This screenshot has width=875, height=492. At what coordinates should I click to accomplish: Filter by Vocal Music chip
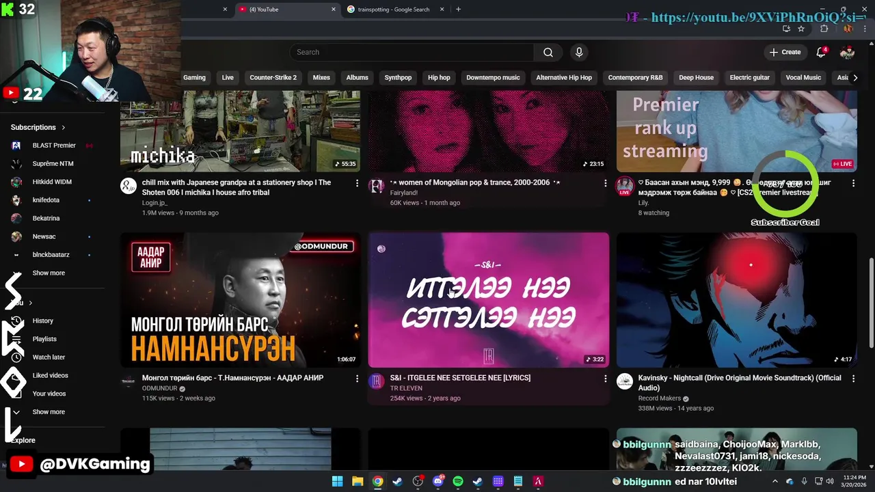(x=803, y=77)
